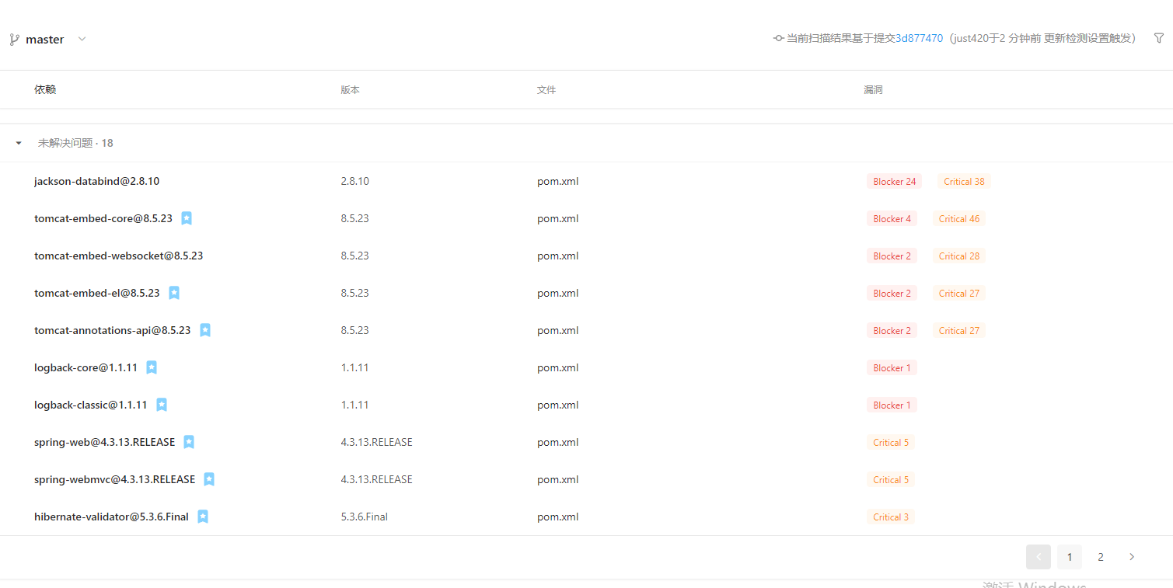The width and height of the screenshot is (1173, 588).
Task: Open tomcat-embed-core@8.5.23 dependency
Action: [x=103, y=218]
